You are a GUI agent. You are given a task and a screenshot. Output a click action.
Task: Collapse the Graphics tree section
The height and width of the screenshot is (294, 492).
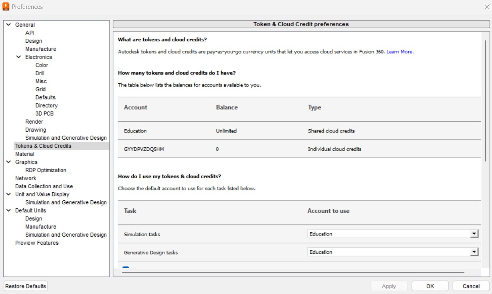point(8,162)
